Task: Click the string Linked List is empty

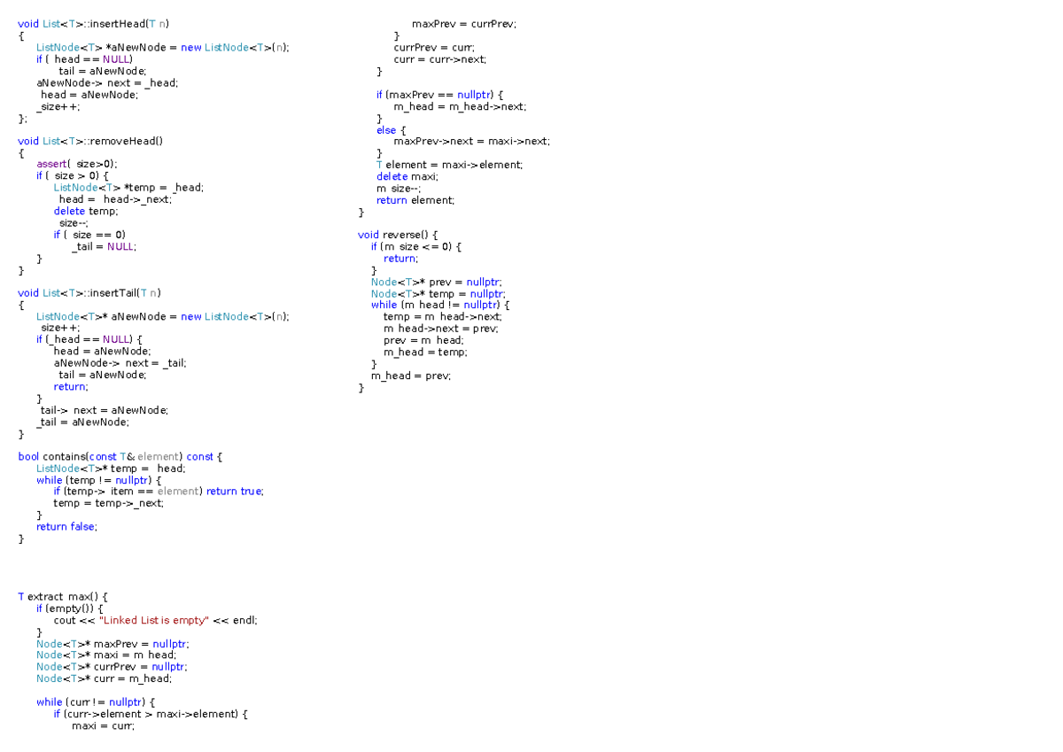Action: (x=156, y=620)
